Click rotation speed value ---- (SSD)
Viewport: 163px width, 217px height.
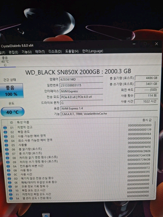(x=146, y=90)
